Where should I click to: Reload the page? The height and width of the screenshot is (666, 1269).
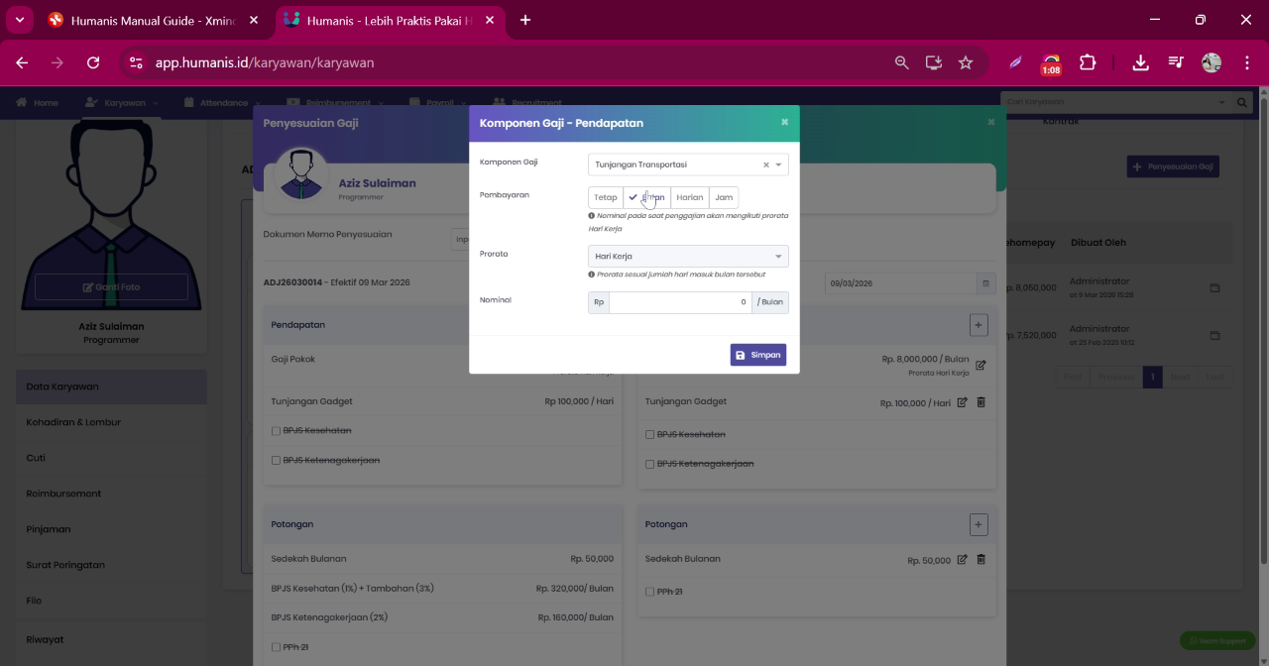click(93, 62)
